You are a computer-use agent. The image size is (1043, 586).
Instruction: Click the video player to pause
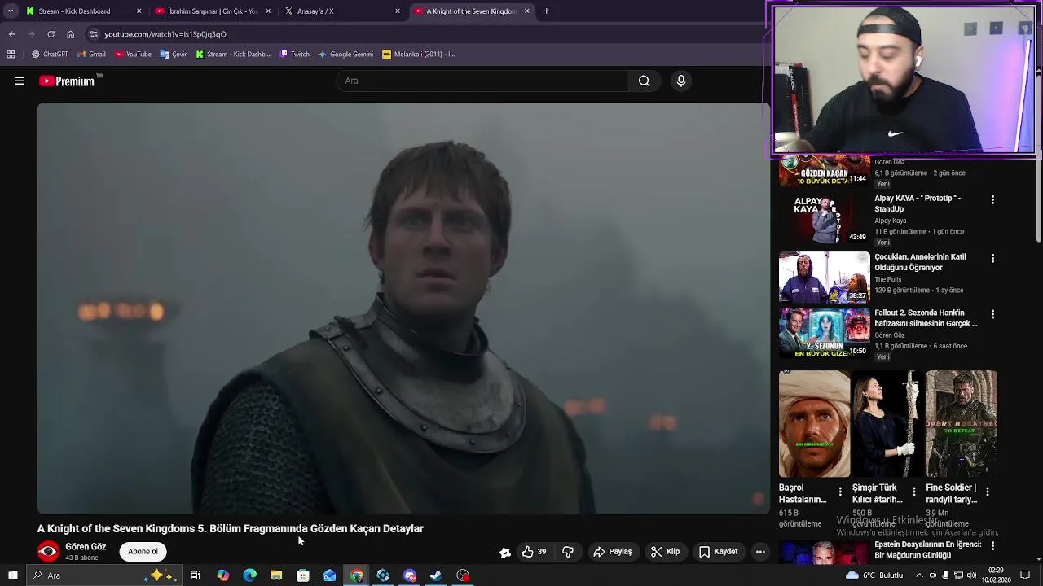pyautogui.click(x=403, y=308)
